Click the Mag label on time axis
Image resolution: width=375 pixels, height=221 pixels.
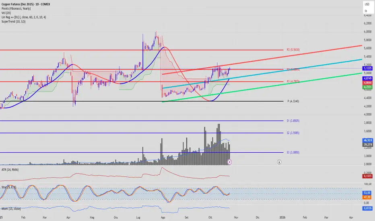click(x=92, y=217)
